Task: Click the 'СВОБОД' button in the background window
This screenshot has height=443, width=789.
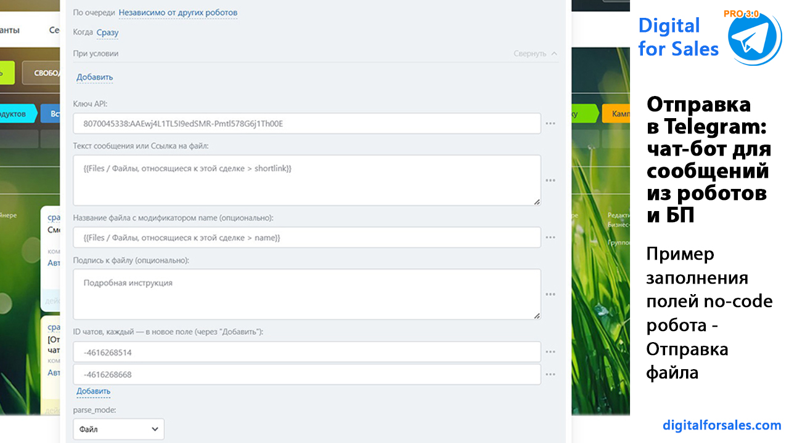Action: [x=41, y=73]
